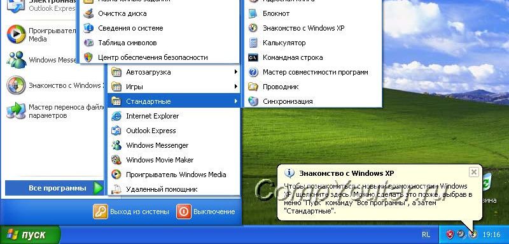Open Блокнот from the Стандартные menu
509x244 pixels.
(313, 13)
